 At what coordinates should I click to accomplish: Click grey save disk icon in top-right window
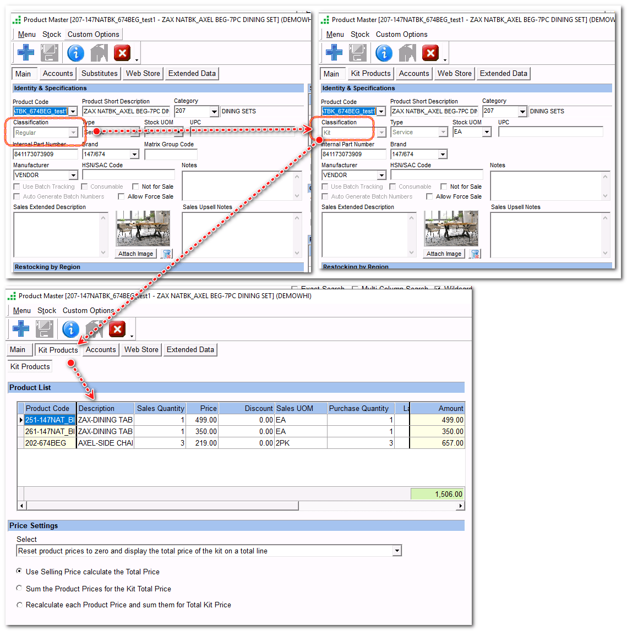[358, 53]
